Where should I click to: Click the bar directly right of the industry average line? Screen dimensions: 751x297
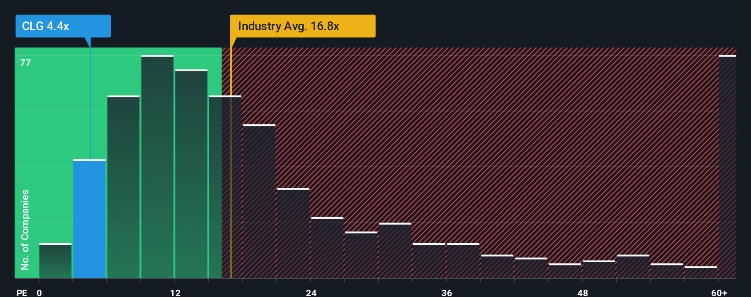point(259,201)
